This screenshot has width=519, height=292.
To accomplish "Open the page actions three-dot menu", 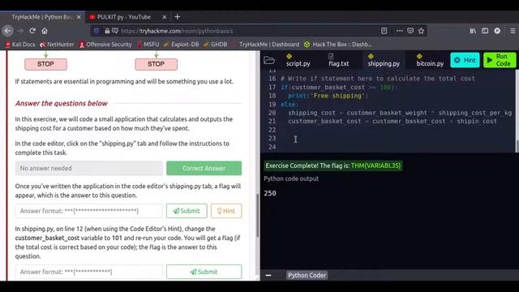I will (x=400, y=31).
